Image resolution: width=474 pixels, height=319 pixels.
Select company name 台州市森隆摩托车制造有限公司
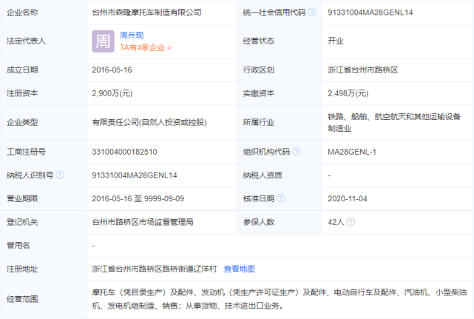point(146,12)
